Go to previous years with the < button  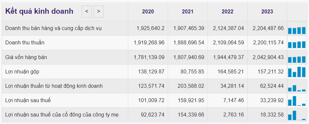click(86, 12)
